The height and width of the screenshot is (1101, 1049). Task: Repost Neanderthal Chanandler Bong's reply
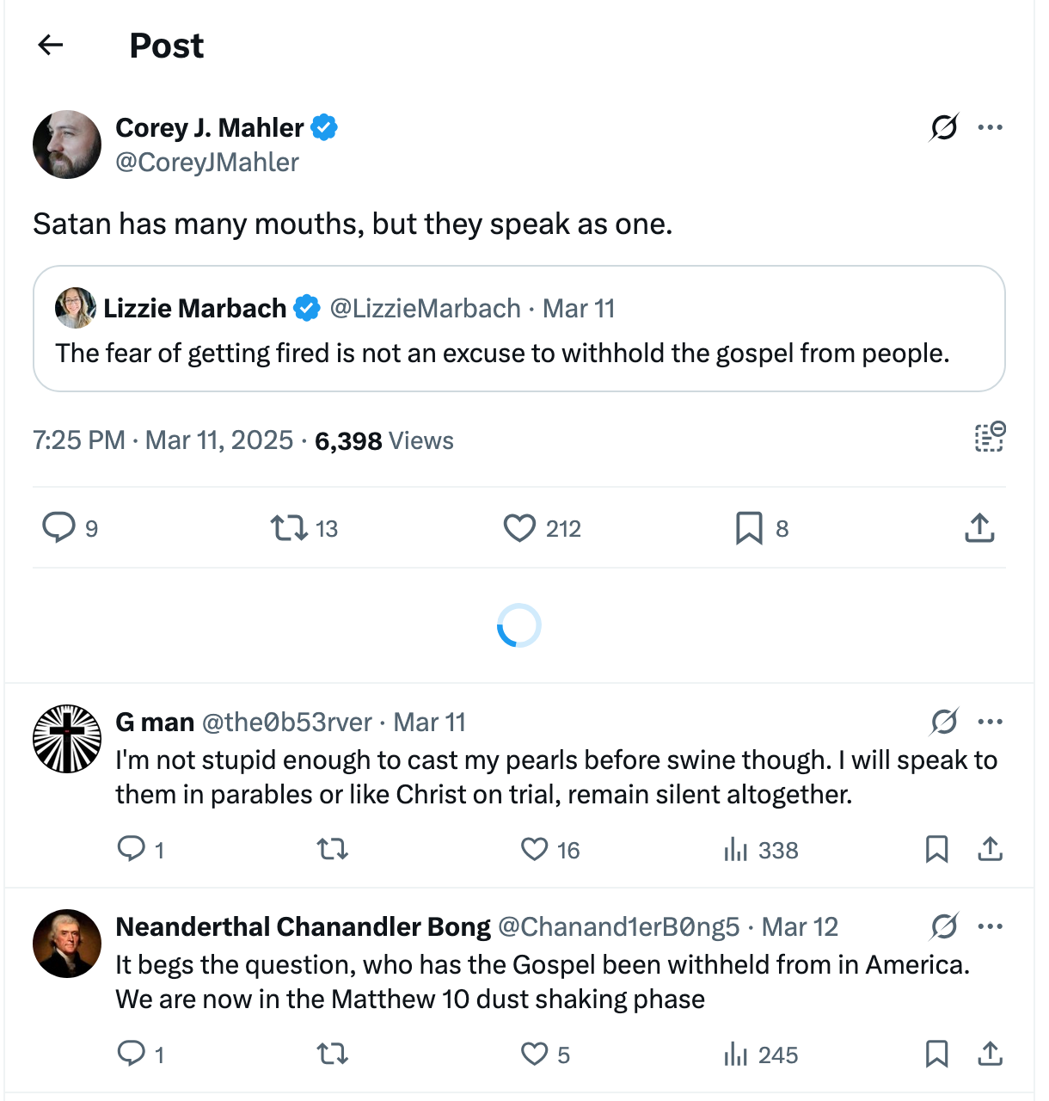[x=332, y=1054]
